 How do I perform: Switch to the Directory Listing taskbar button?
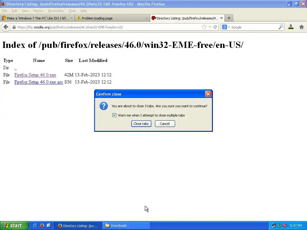[x=78, y=226]
